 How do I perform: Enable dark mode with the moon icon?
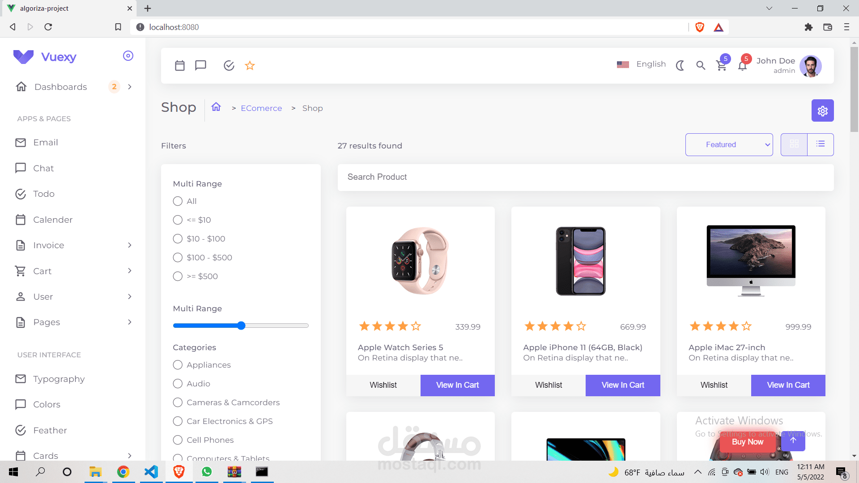point(680,66)
